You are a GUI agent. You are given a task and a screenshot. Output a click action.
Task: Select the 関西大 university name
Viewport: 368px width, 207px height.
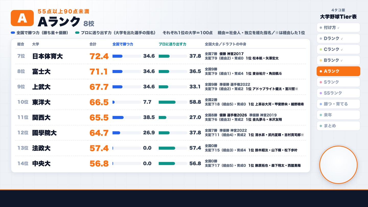[41, 118]
